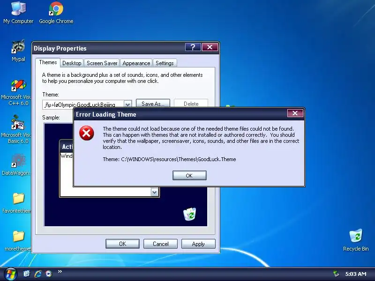Viewport: 375px width, 281px height.
Task: Close the Display Properties window
Action: point(210,47)
